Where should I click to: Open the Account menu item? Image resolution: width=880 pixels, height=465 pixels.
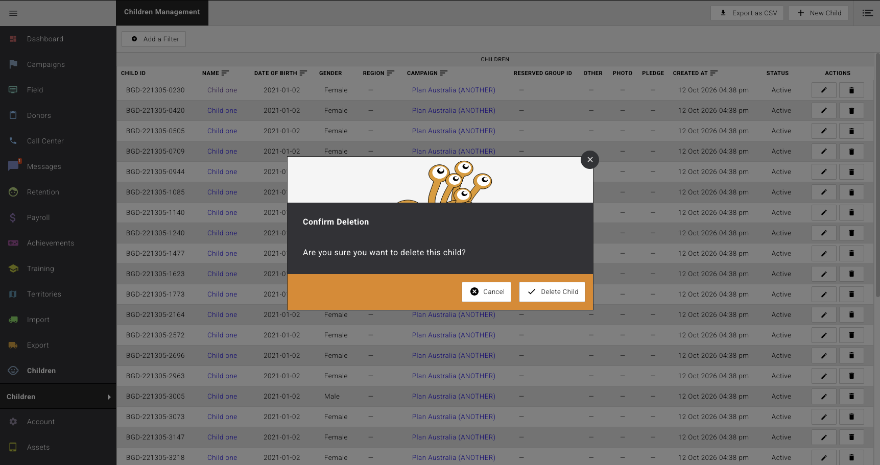[x=41, y=422]
